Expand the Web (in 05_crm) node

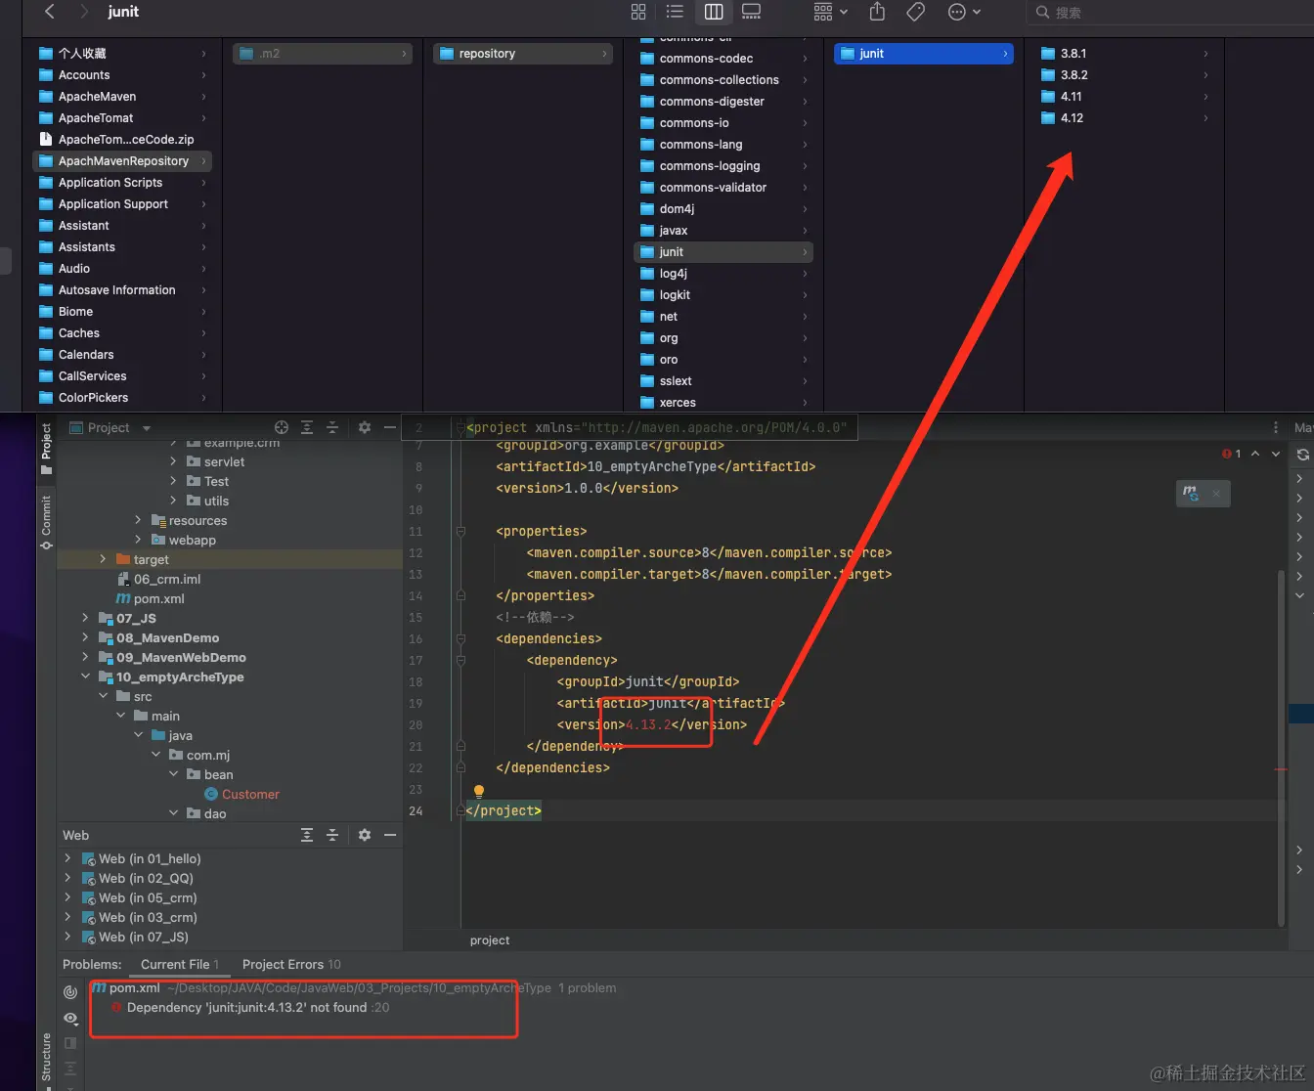(67, 897)
